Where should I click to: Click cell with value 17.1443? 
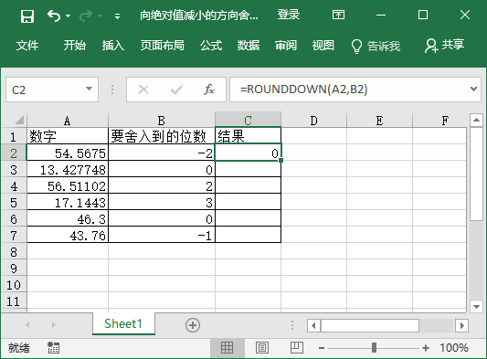pos(68,202)
